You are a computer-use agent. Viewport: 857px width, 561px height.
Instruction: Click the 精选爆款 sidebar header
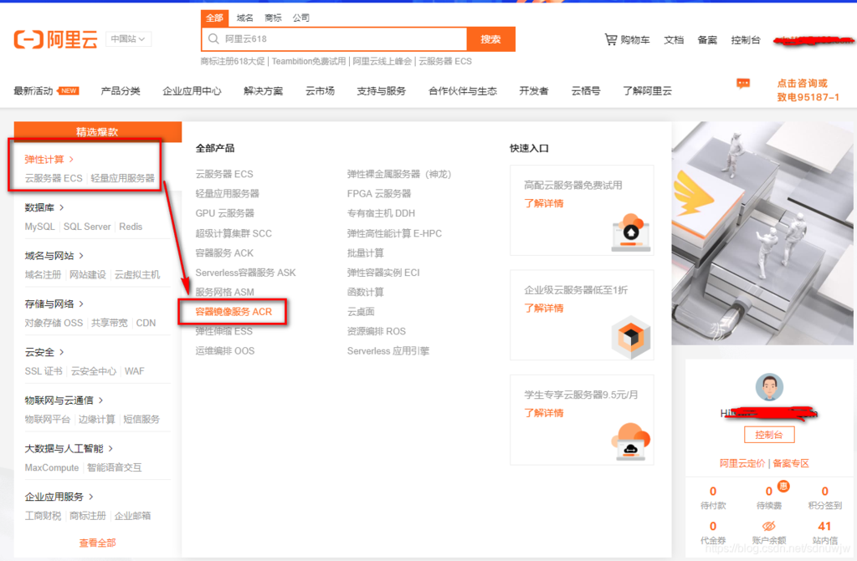point(97,131)
